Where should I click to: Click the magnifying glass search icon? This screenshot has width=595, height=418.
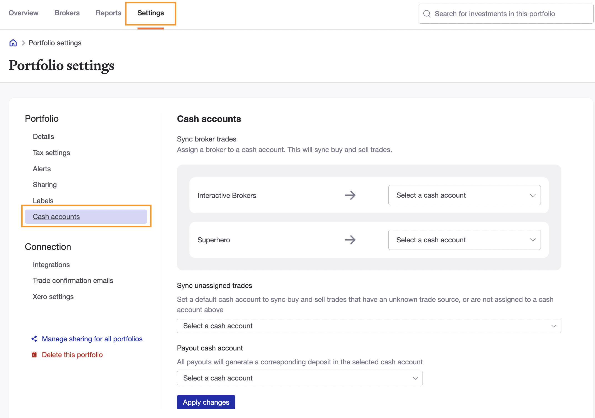coord(427,13)
